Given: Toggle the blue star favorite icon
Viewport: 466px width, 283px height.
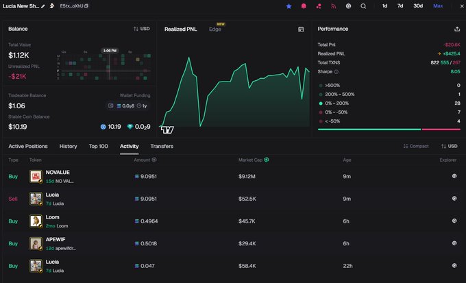Looking at the screenshot, I should click(289, 6).
